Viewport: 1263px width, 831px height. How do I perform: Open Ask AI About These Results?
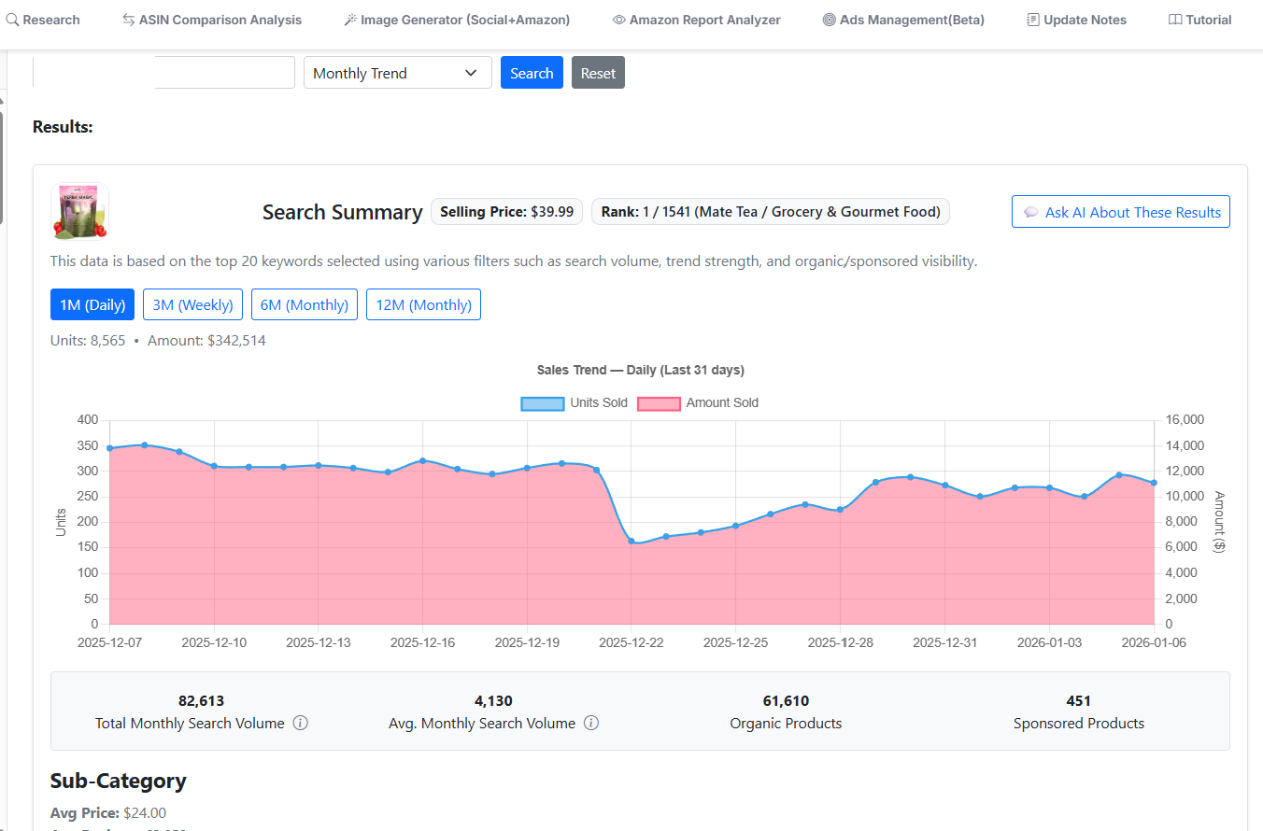point(1120,212)
